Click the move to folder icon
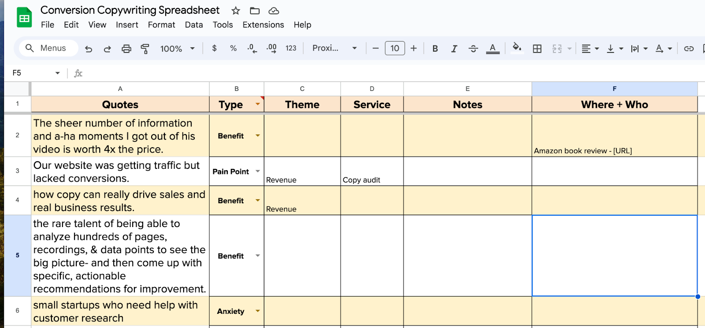705x328 pixels. tap(255, 11)
